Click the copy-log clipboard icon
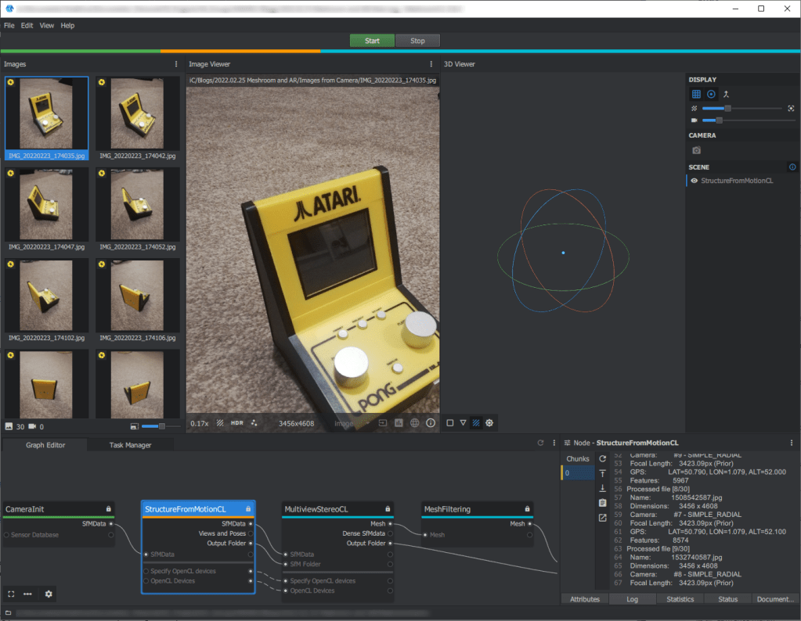The height and width of the screenshot is (621, 801). pos(602,502)
